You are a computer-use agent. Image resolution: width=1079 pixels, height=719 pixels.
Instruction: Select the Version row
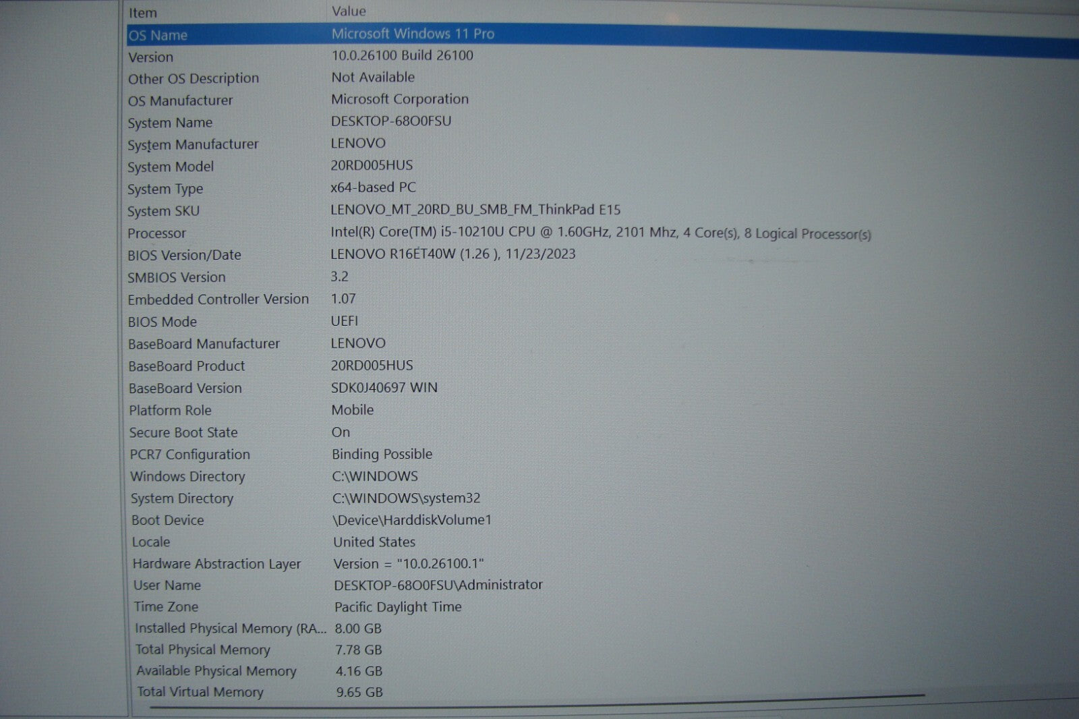click(x=151, y=57)
